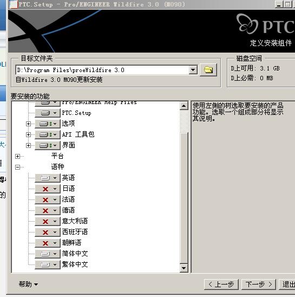295x297 pixels.
Task: Click red X icon for 朝鲜语
Action: (x=45, y=243)
